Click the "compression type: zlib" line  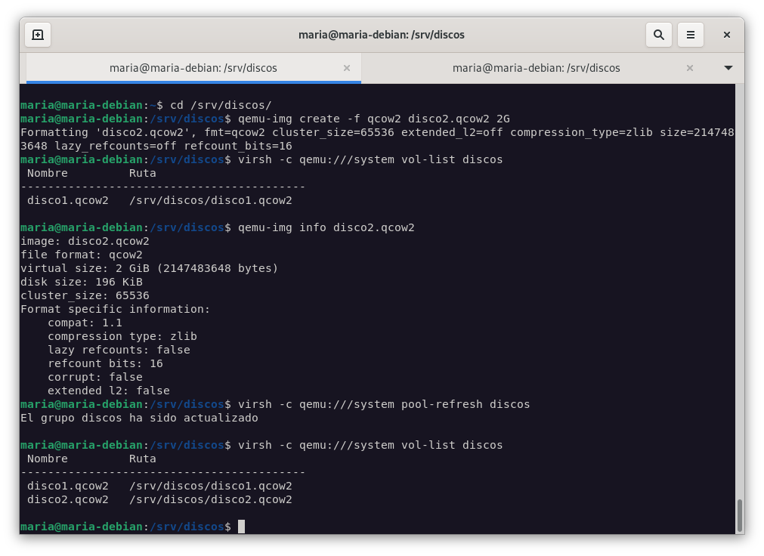pos(122,336)
